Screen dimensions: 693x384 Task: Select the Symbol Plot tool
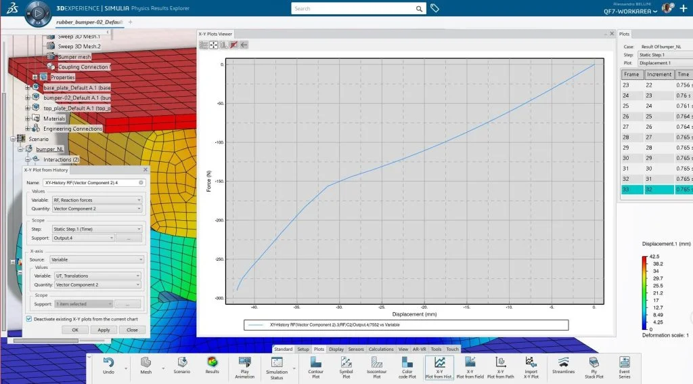click(x=346, y=365)
